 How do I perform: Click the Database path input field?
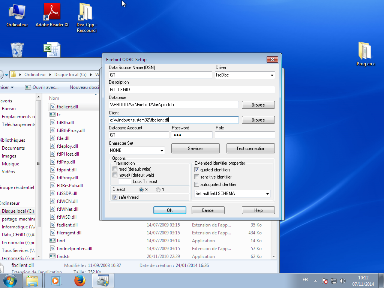pos(174,105)
